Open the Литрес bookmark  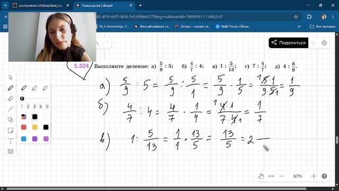click(x=193, y=27)
